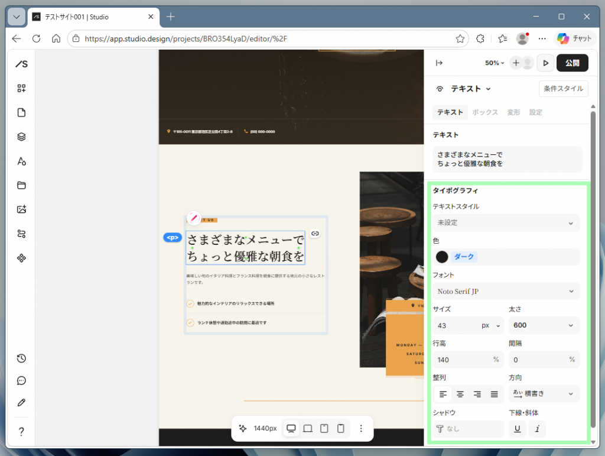The image size is (605, 456).
Task: Click the letter spacing 0 field
Action: [x=544, y=360]
